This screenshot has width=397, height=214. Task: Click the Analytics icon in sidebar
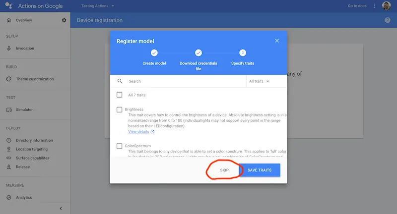(9, 198)
